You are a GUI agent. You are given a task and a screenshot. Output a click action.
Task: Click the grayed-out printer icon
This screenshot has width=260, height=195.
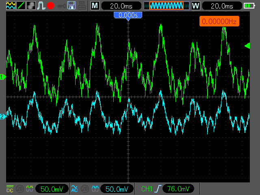click(82, 5)
